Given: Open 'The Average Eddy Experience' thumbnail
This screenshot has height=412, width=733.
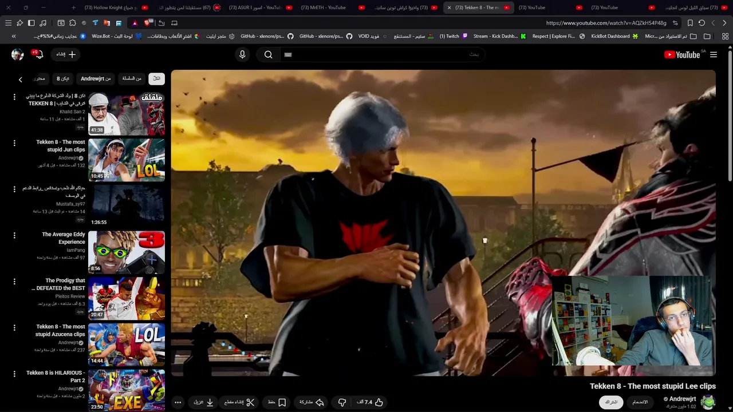Looking at the screenshot, I should point(127,252).
